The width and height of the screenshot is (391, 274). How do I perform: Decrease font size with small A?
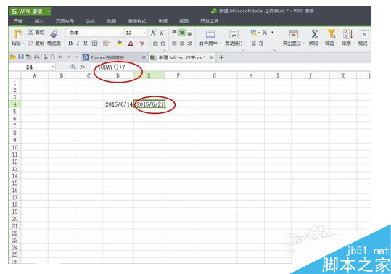click(x=162, y=33)
